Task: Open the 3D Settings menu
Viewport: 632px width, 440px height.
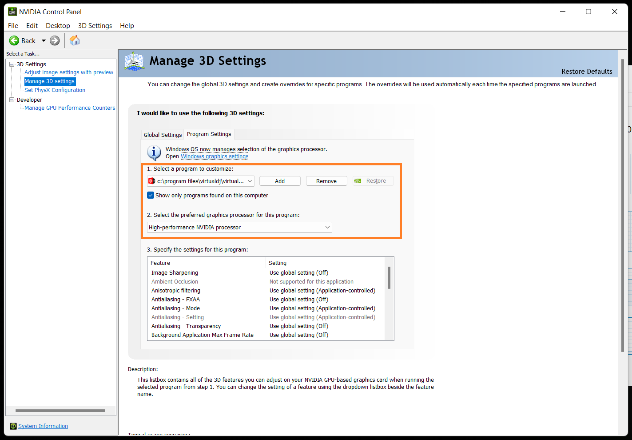Action: point(95,26)
